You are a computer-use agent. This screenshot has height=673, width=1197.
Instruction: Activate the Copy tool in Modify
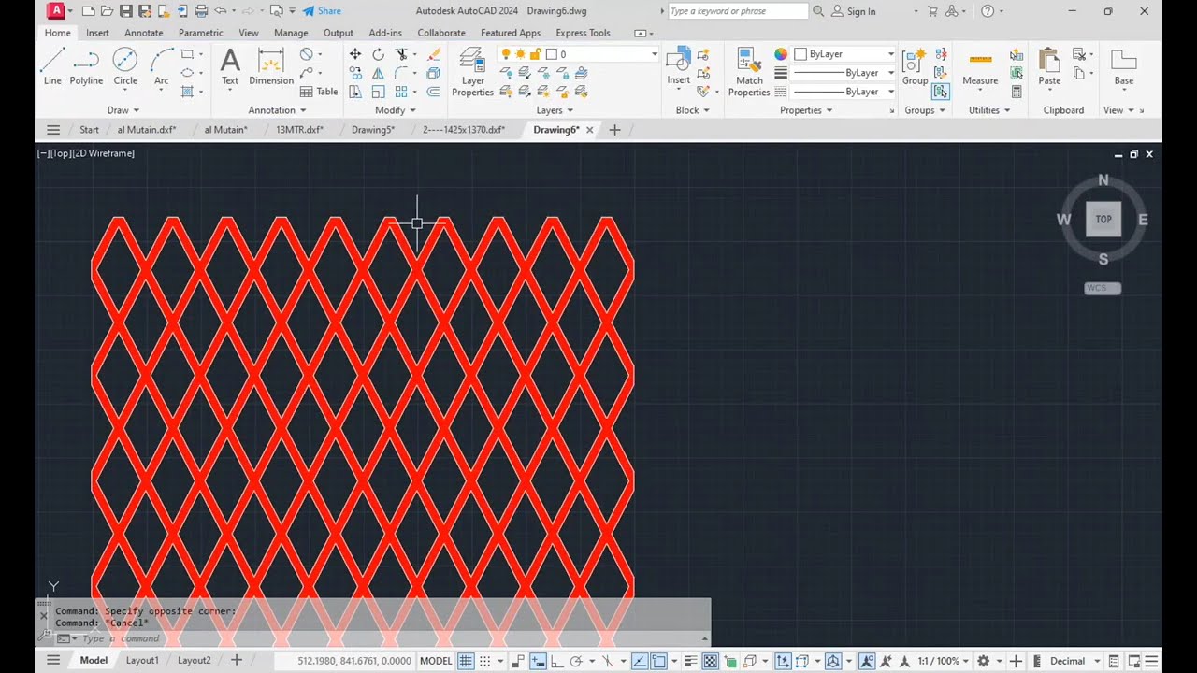(355, 73)
